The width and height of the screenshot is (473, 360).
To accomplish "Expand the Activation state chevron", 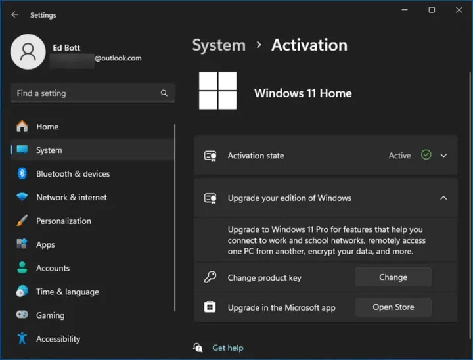I will [443, 156].
